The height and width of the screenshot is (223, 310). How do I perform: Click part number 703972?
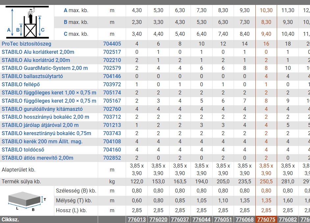(x=112, y=85)
